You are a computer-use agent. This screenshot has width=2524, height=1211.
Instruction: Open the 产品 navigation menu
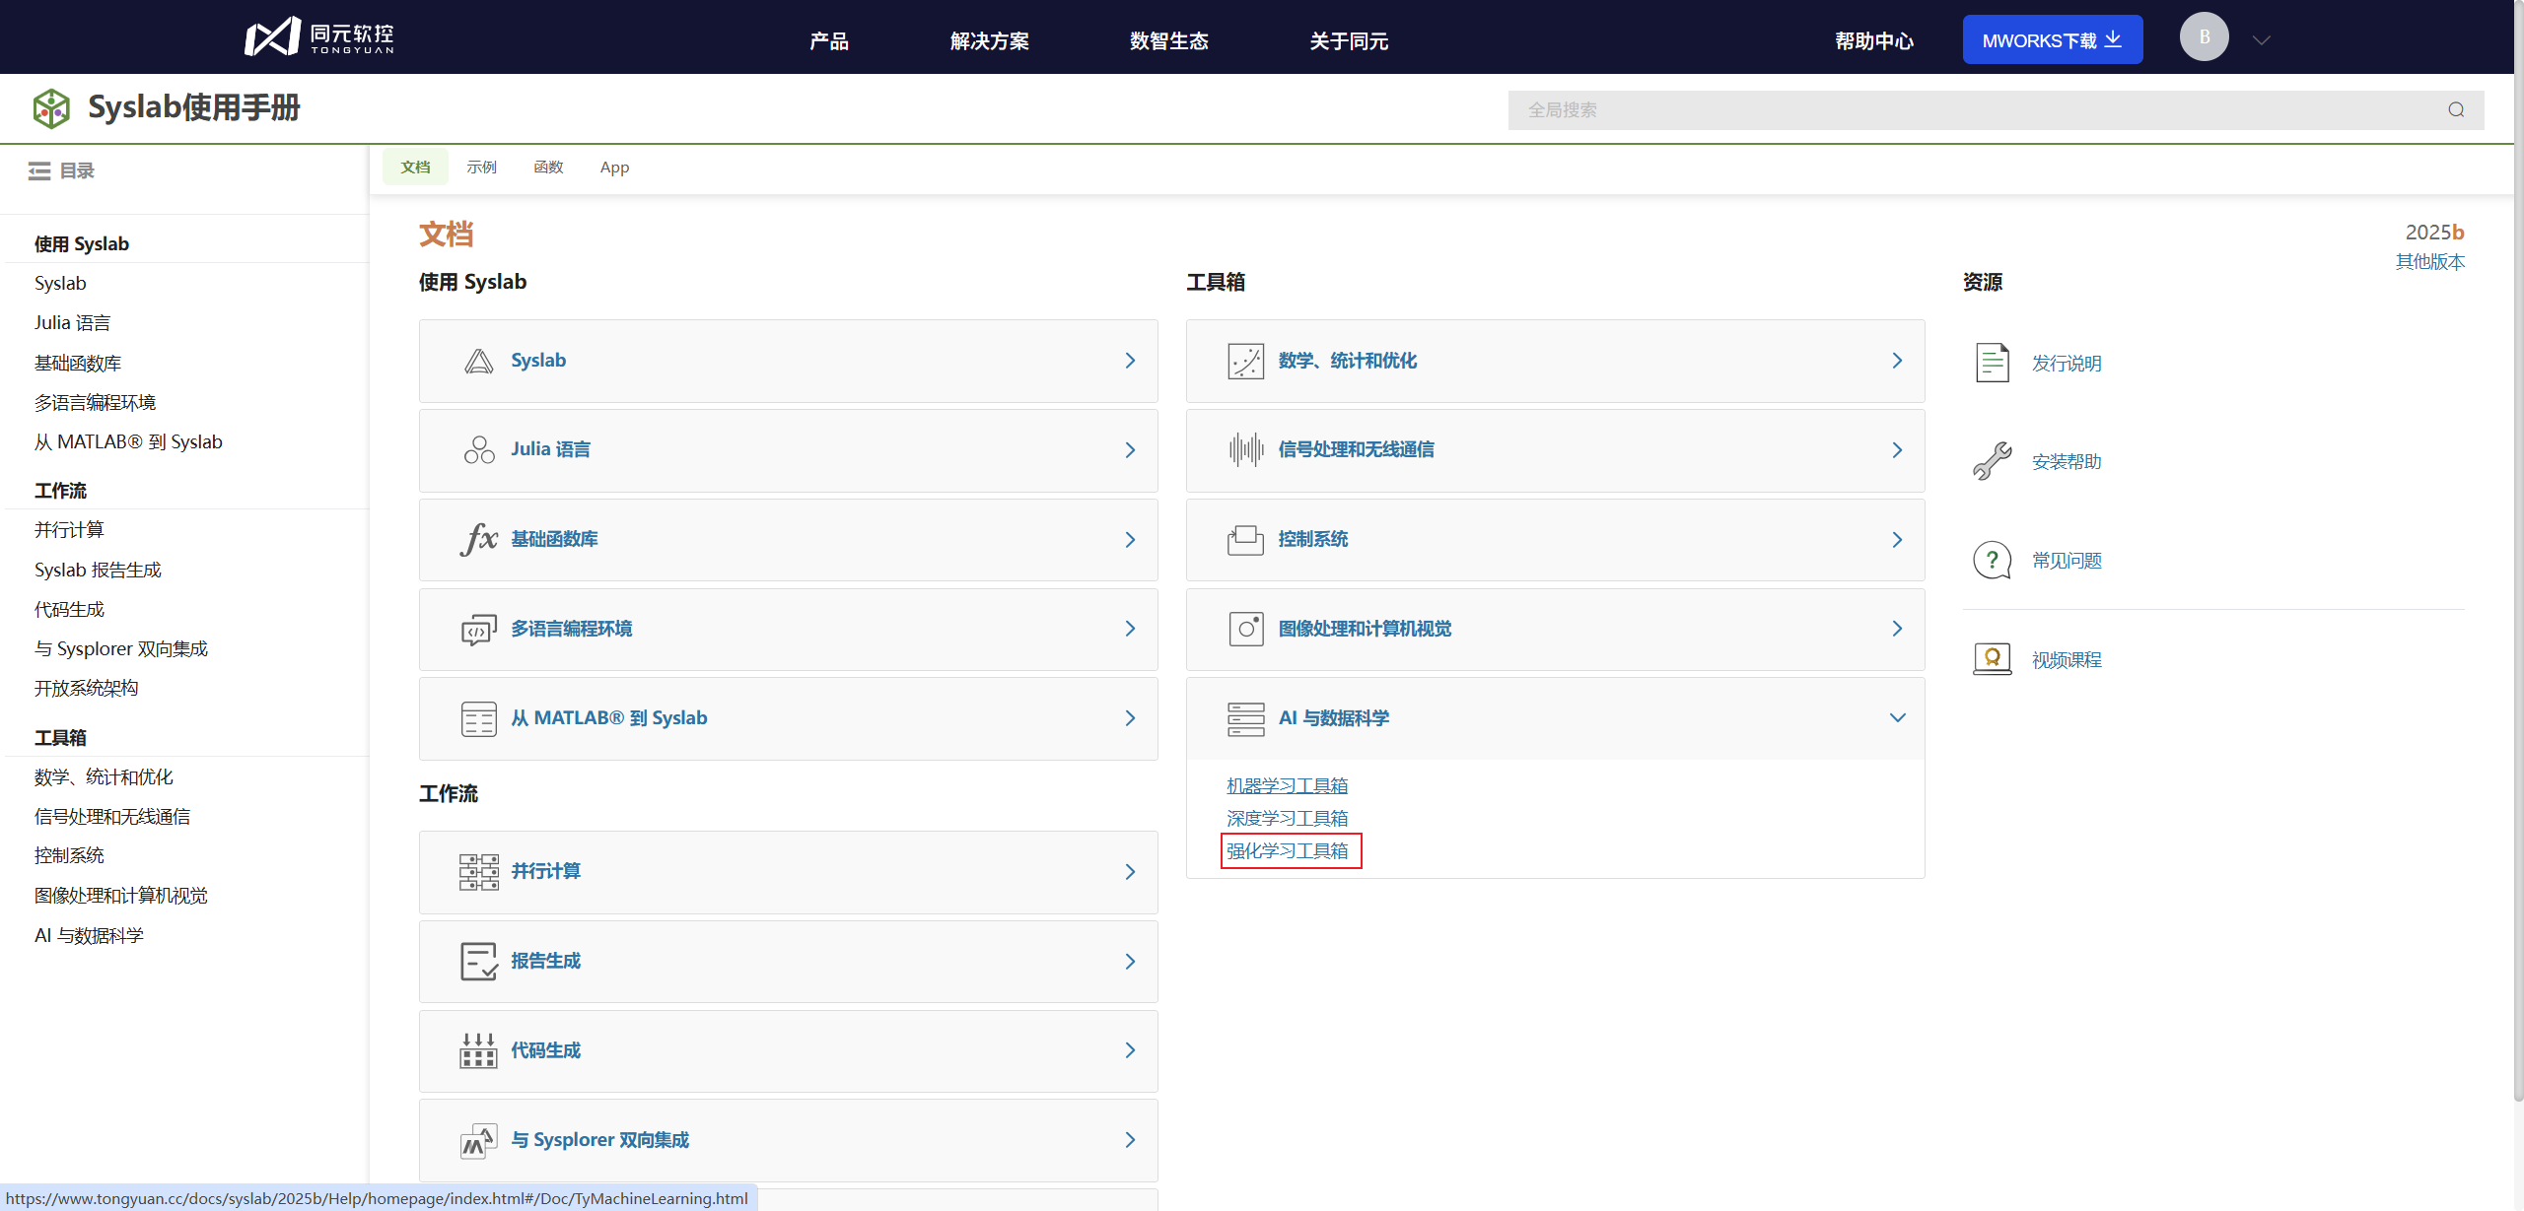(829, 41)
